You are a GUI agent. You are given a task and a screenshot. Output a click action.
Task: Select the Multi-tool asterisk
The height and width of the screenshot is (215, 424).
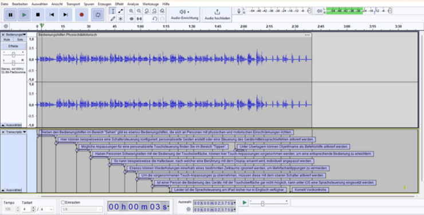120,19
